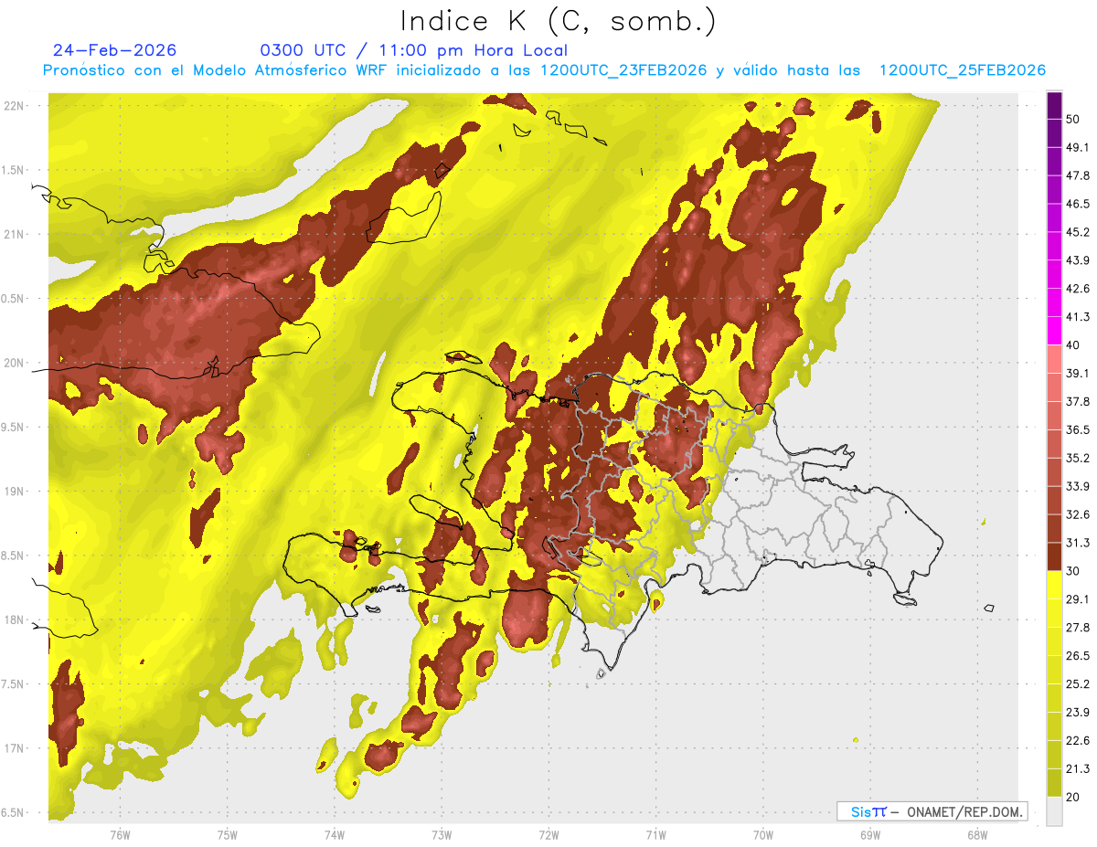Click the "18N" latitude axis label
This screenshot has width=1097, height=847.
click(14, 619)
